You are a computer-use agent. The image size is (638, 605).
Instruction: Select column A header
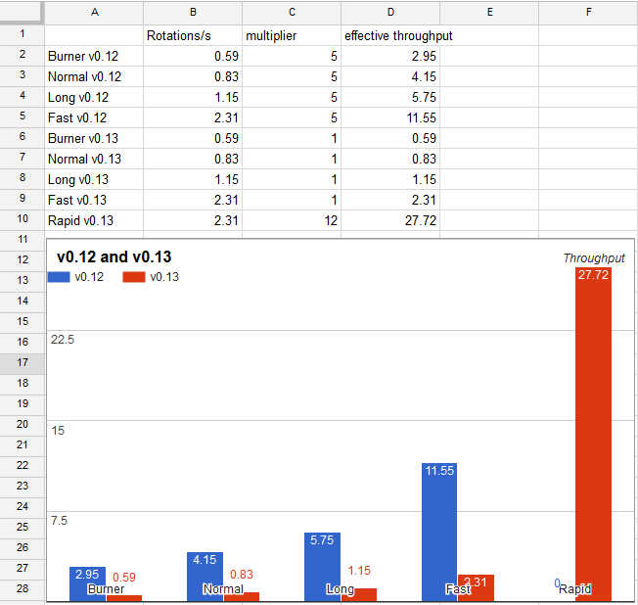point(94,12)
